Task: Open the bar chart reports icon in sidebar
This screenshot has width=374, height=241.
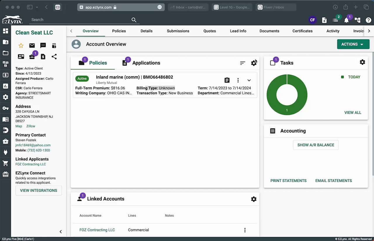Action: click(x=6, y=86)
